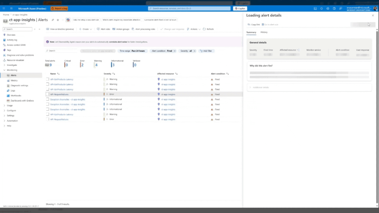
Task: Collapse the left sidebar menu
Action: pos(39,29)
